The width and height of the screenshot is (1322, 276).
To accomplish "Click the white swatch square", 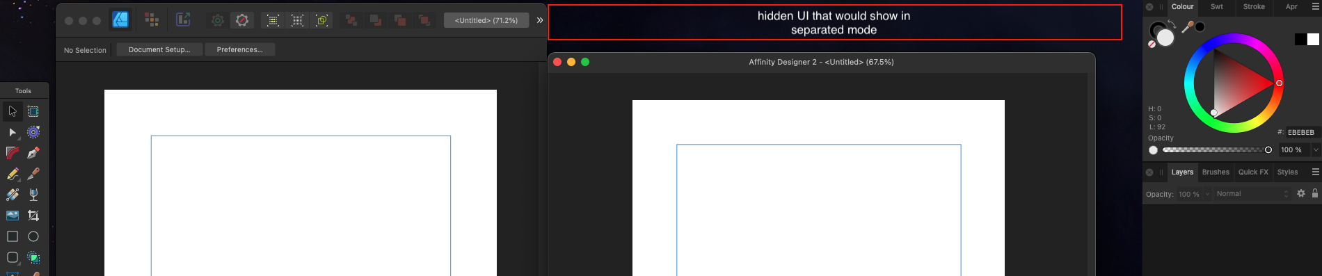I will click(1313, 39).
